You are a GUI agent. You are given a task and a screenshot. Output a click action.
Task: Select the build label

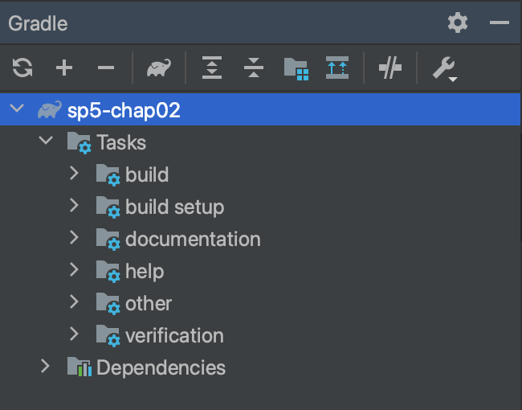tap(147, 174)
